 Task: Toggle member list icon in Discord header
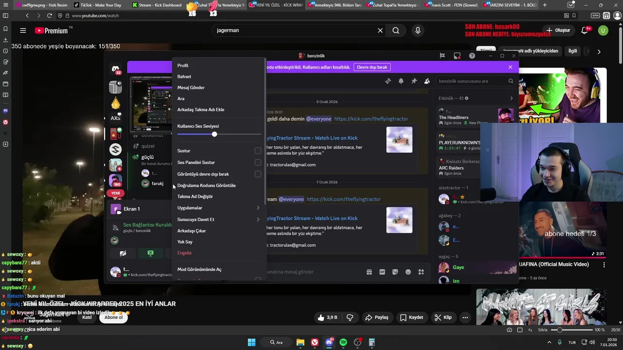pyautogui.click(x=427, y=81)
